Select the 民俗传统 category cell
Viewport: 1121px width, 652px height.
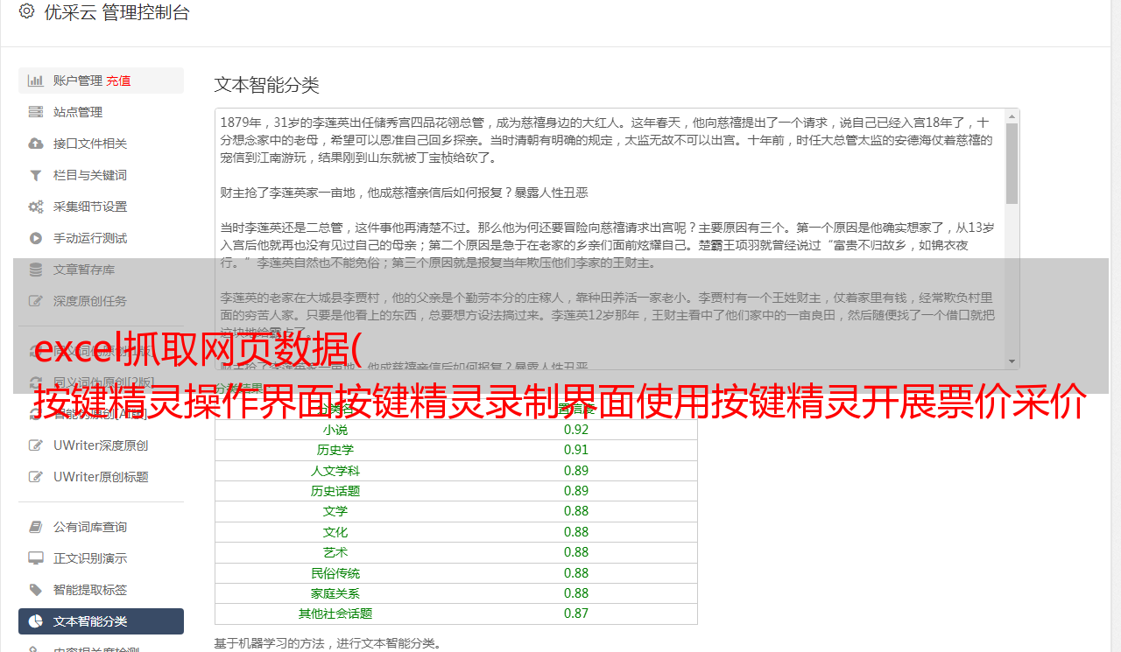pyautogui.click(x=335, y=573)
